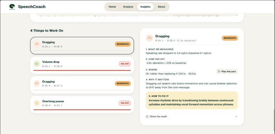Click the MODERATE badge in the detail panel
This screenshot has height=134, width=275.
[x=230, y=38]
